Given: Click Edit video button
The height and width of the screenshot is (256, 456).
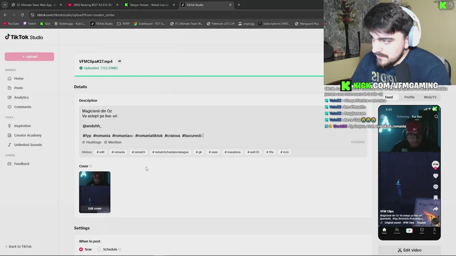Looking at the screenshot, I should pyautogui.click(x=409, y=250).
